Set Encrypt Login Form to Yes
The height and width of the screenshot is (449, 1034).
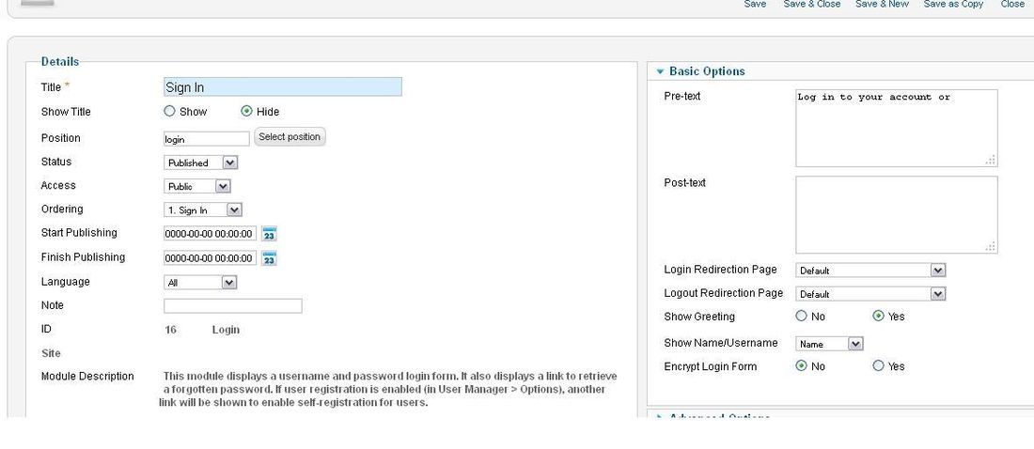(x=878, y=366)
